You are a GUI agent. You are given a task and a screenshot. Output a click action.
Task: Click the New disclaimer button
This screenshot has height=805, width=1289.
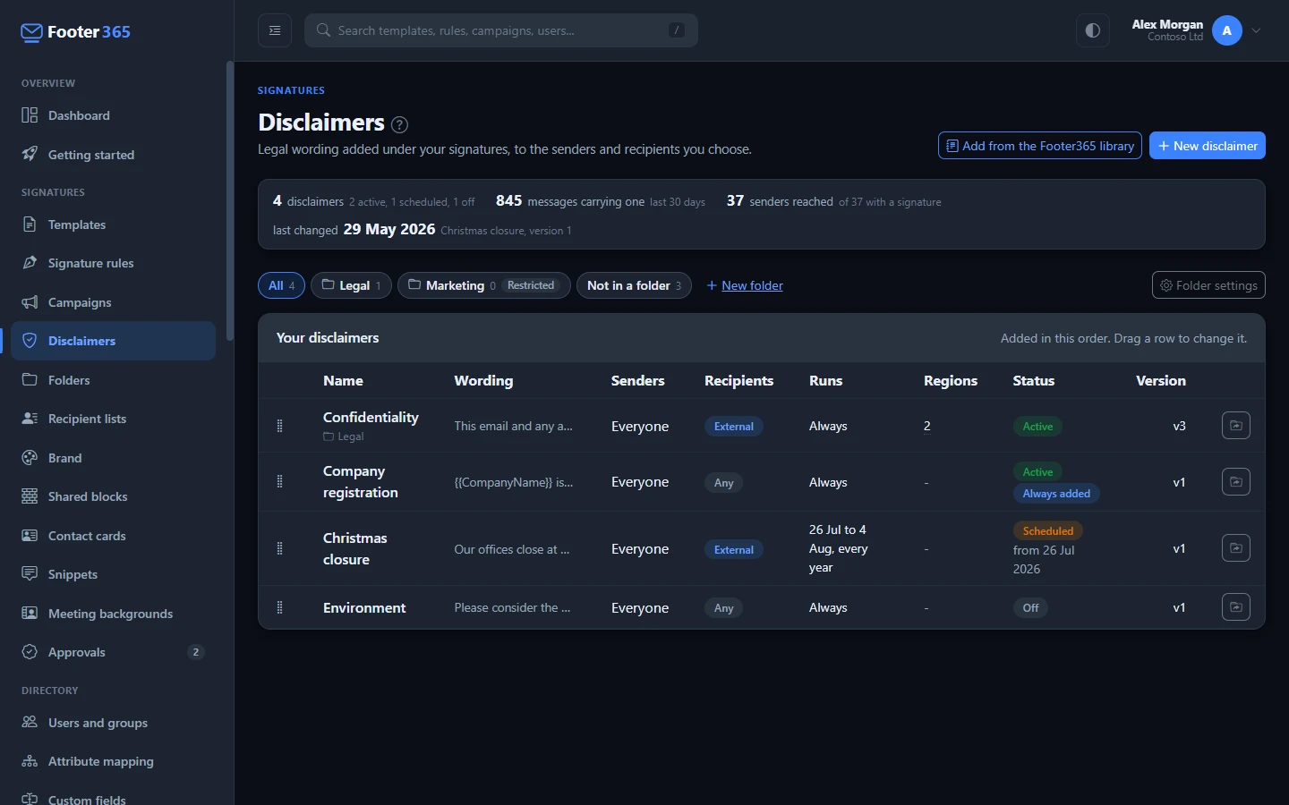point(1208,146)
